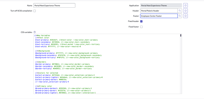This screenshot has height=99, width=204.
Task: Click the --now-color_selection--primary-4 comment line
Action: (x=52, y=82)
